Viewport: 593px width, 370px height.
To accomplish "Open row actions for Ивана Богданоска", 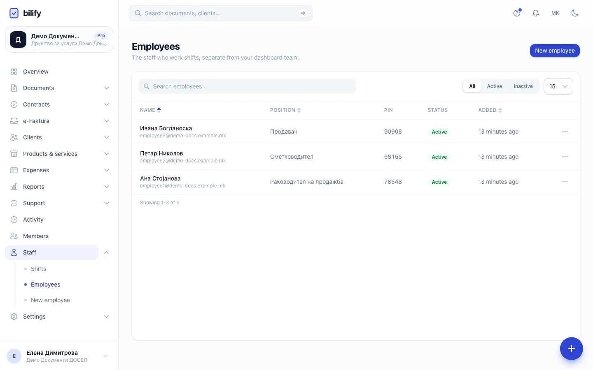I will [565, 132].
